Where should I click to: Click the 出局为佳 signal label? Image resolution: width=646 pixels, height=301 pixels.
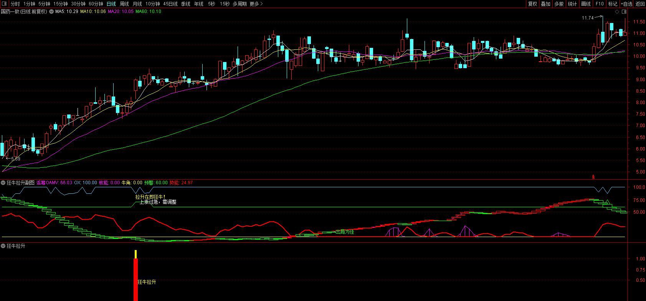coord(345,231)
